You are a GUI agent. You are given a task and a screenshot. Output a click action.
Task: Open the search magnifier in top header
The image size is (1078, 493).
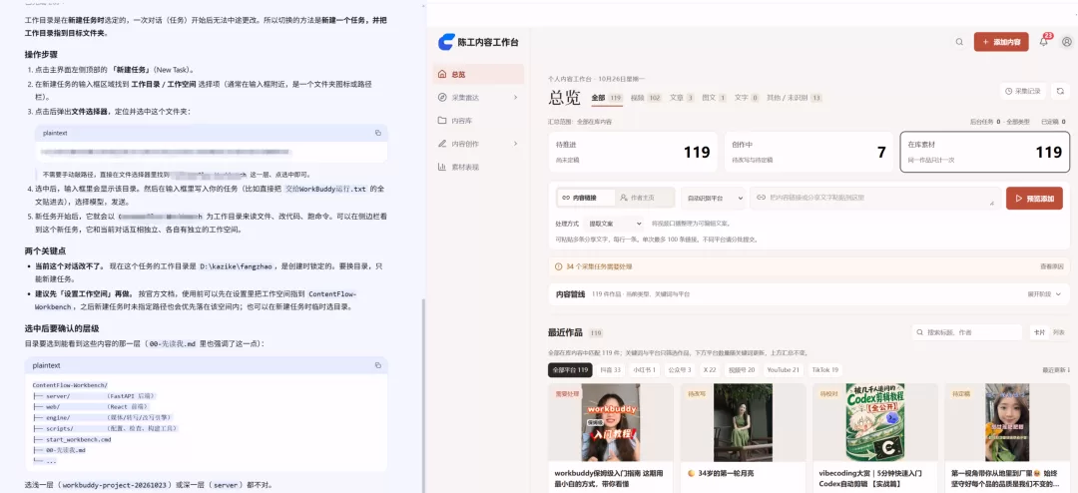(x=959, y=42)
